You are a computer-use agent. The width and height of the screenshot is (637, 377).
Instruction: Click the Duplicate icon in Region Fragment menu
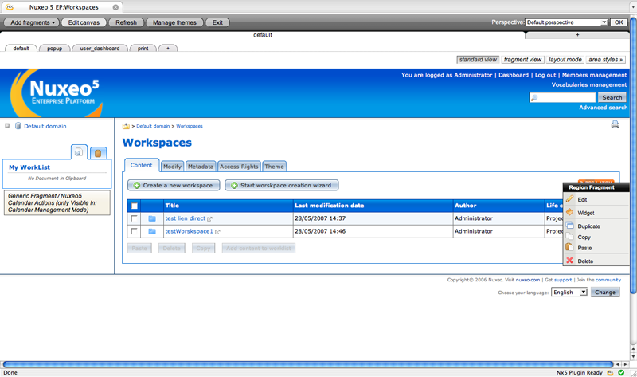click(569, 226)
